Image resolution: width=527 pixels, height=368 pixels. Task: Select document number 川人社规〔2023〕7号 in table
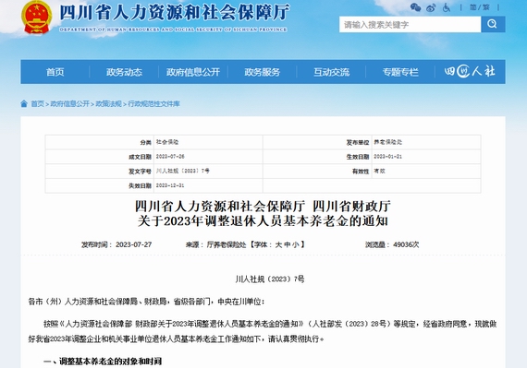pyautogui.click(x=182, y=171)
